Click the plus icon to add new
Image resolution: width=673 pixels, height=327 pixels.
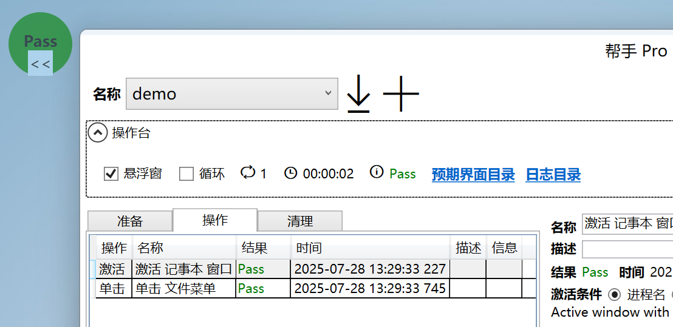(401, 93)
